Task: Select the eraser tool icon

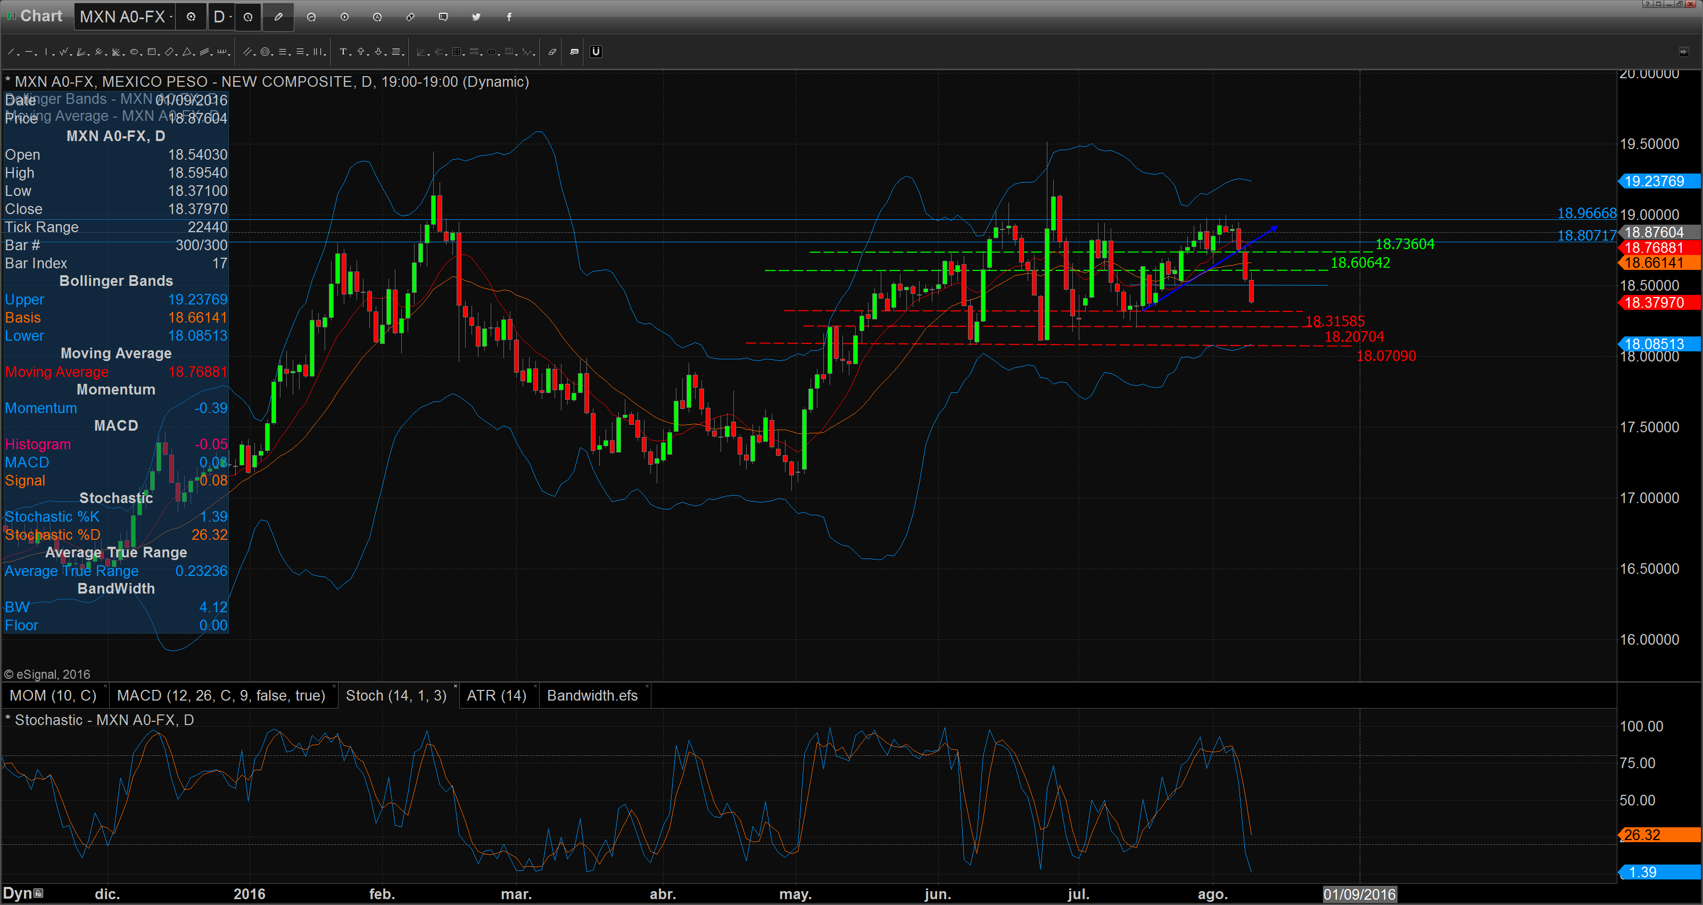Action: coord(552,52)
